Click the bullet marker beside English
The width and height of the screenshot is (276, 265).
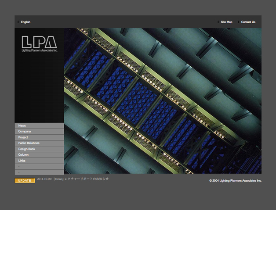(x=18, y=22)
